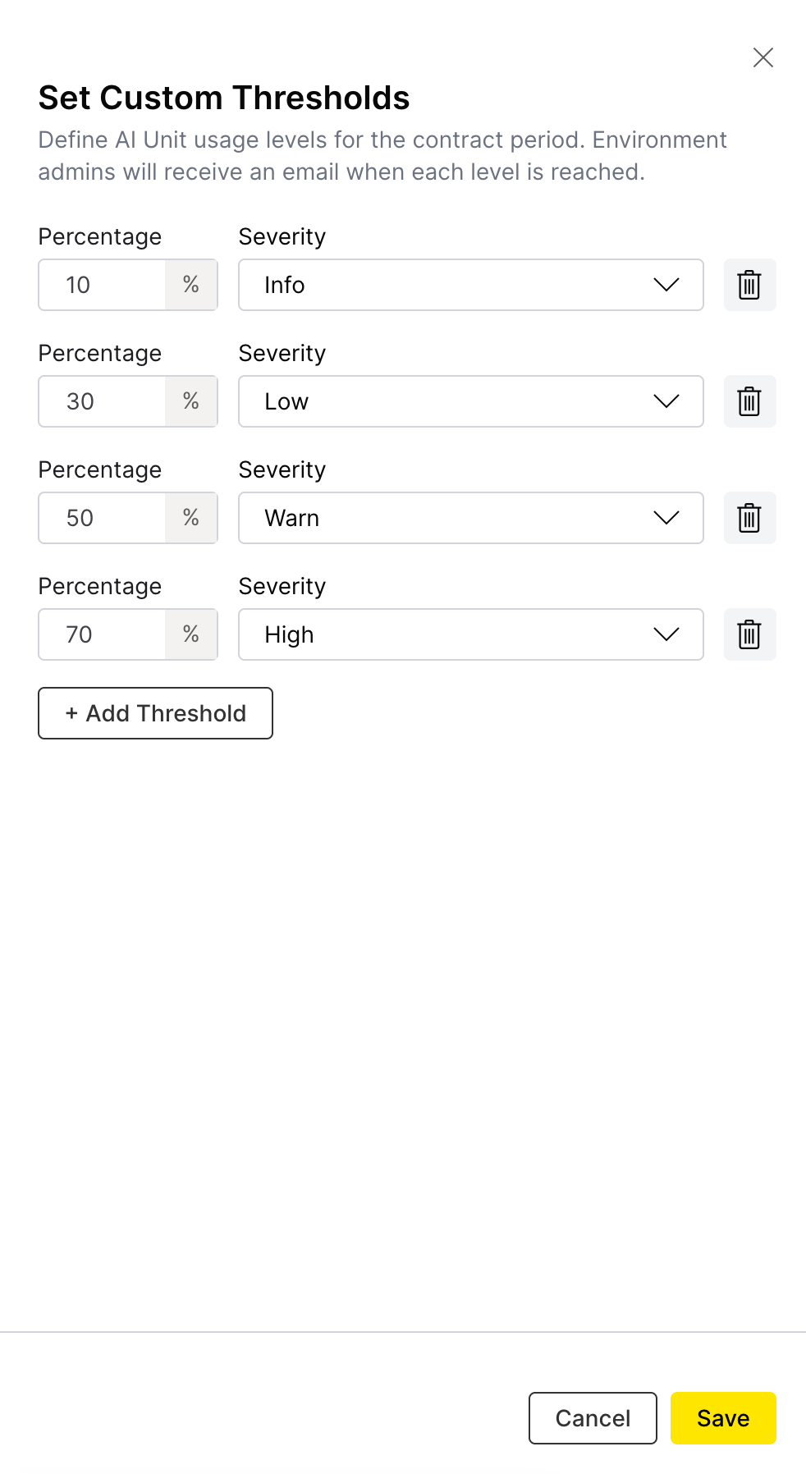Close the Set Custom Thresholds dialog
806x1474 pixels.
point(763,57)
